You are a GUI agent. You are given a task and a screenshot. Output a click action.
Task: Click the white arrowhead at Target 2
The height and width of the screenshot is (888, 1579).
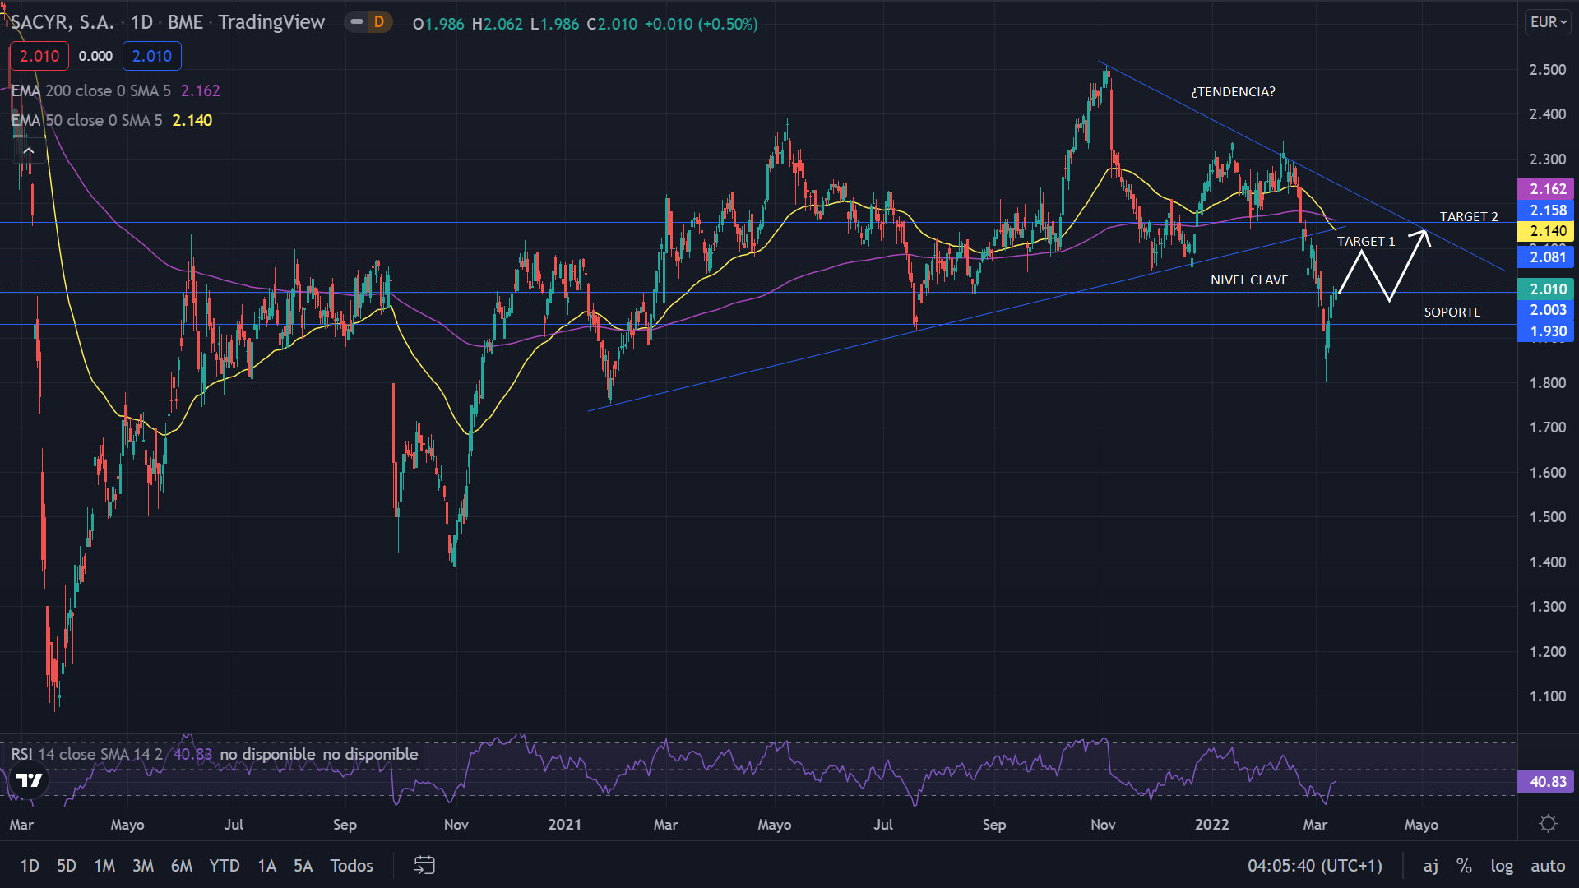1423,235
